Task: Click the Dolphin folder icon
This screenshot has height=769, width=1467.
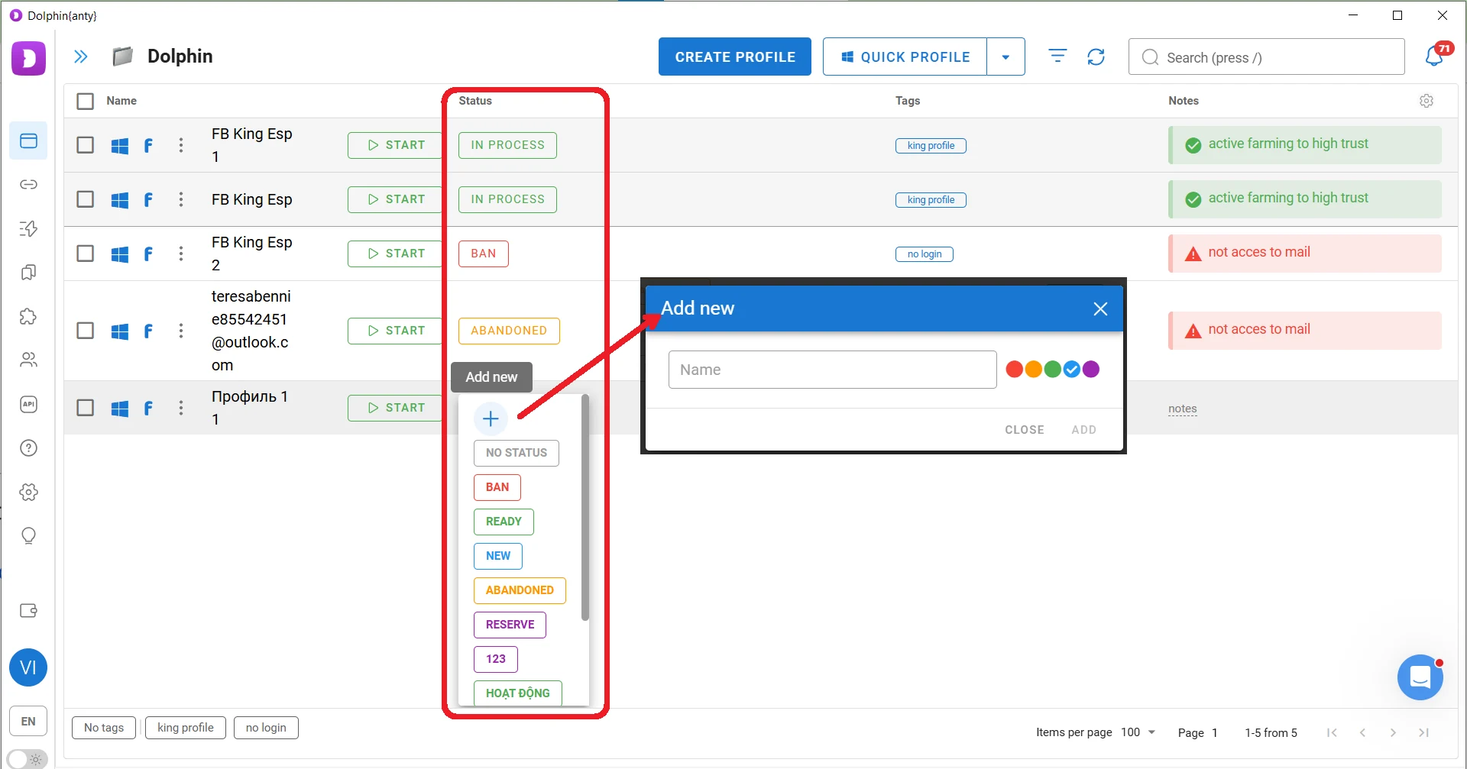Action: (x=122, y=57)
